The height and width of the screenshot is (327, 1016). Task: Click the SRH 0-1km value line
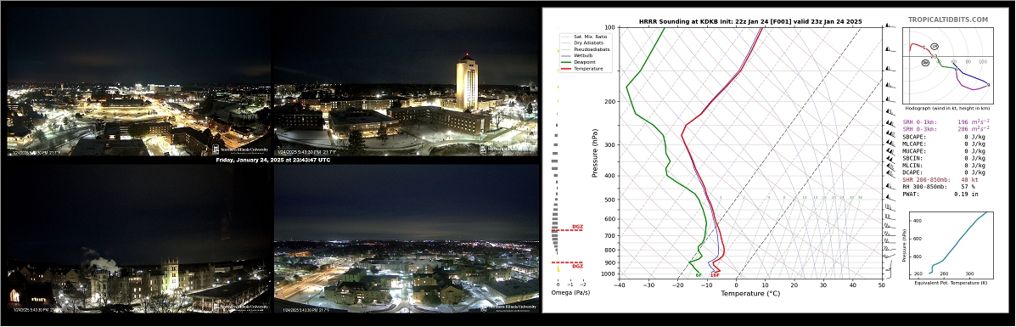coord(946,122)
